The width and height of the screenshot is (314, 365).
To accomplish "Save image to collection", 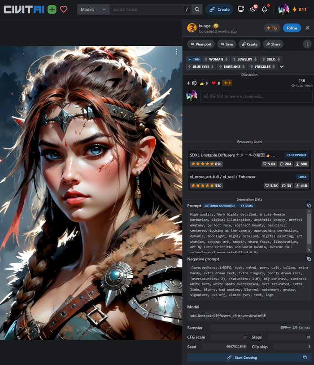I will click(x=227, y=44).
